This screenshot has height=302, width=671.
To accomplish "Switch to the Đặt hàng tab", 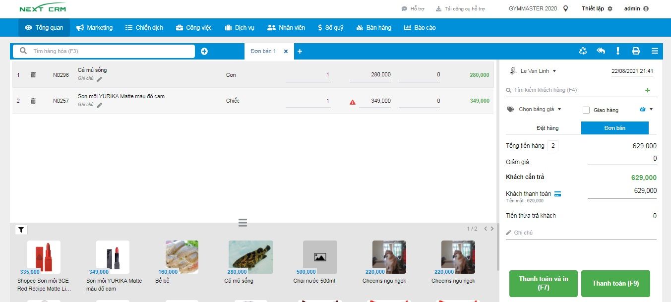I will pos(547,128).
